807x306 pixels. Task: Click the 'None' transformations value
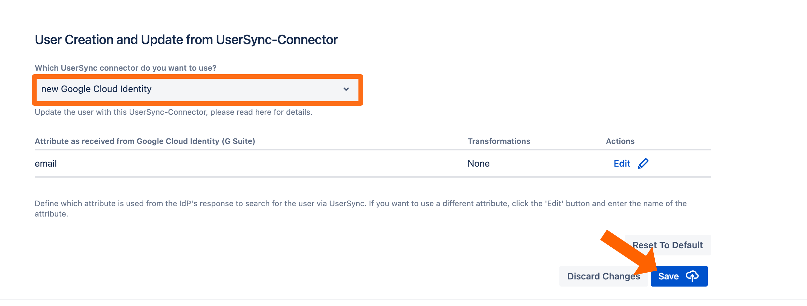[x=478, y=164]
